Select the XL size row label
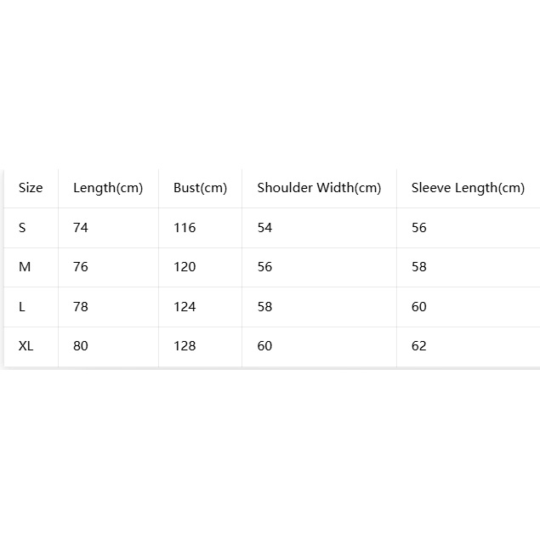This screenshot has width=540, height=540. 26,346
